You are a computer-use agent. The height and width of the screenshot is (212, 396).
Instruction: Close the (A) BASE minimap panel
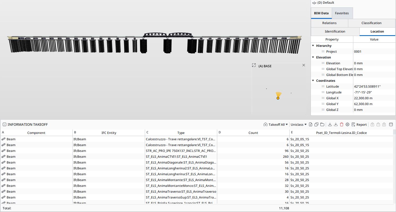point(304,65)
